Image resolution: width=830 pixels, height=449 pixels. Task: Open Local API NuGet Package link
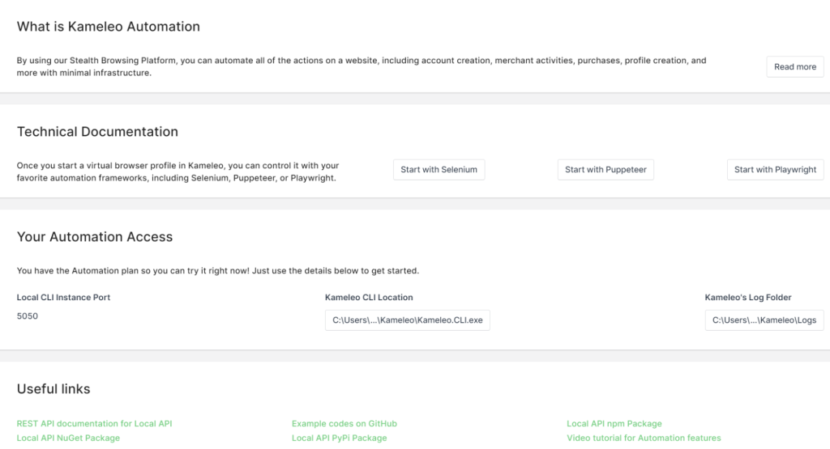[68, 438]
